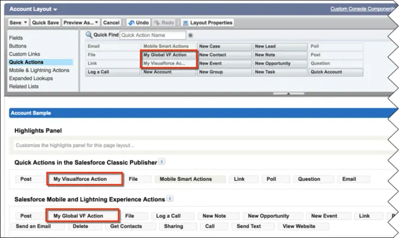
Task: Select New Case palette item
Action: pyautogui.click(x=224, y=46)
